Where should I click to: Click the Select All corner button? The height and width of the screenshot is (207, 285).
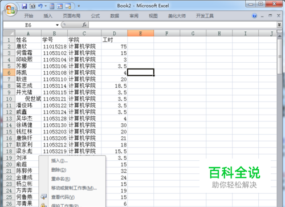pos(9,34)
